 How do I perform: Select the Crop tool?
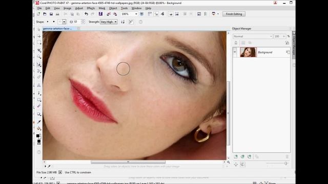pos(39,50)
